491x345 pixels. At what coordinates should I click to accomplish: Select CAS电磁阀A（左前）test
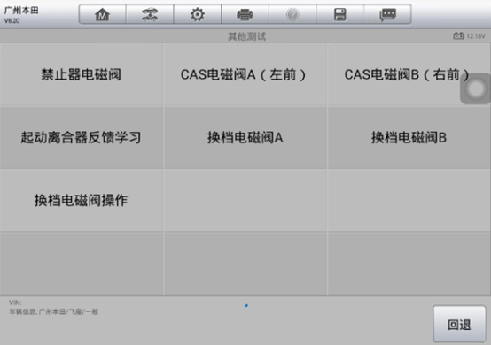[245, 74]
